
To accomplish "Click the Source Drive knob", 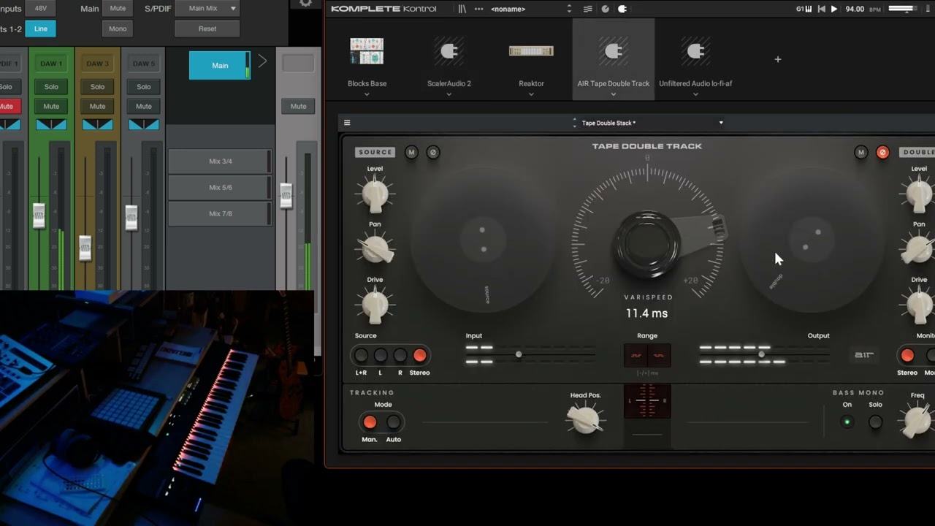I will pos(375,304).
